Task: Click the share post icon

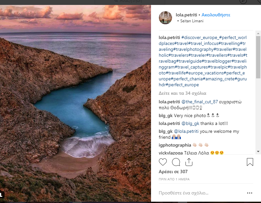Action: coord(189,162)
